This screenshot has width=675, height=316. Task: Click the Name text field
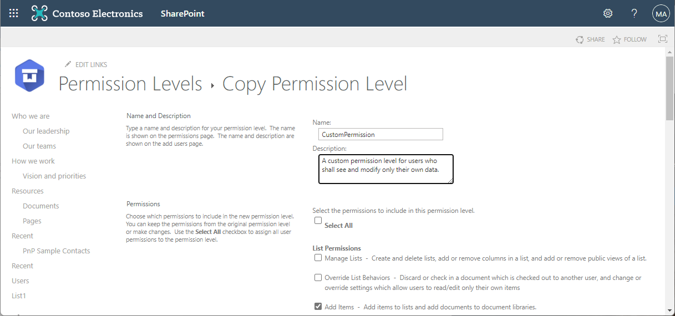point(380,134)
